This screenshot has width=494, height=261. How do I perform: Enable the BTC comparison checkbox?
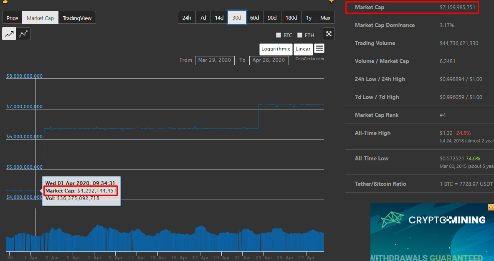tap(279, 35)
